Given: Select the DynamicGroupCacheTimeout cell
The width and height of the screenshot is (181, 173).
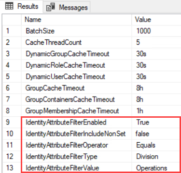Looking at the screenshot, I should coord(76,54).
